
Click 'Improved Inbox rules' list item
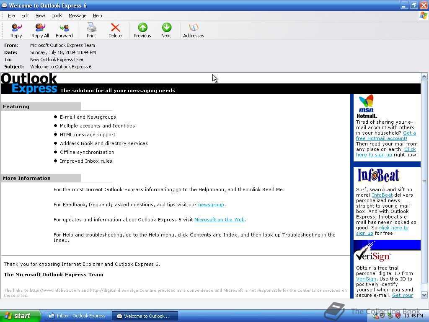(x=86, y=161)
